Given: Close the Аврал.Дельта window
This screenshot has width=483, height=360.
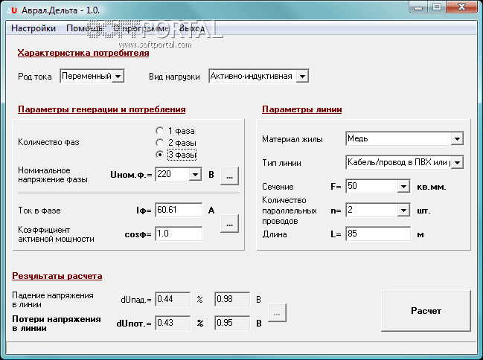Looking at the screenshot, I should [461, 7].
